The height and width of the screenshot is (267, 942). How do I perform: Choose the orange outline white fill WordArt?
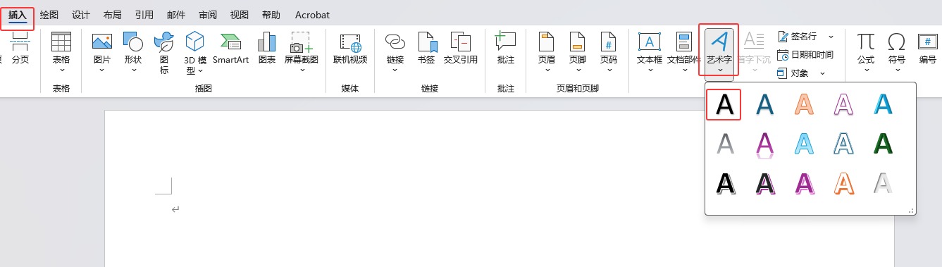coord(843,183)
